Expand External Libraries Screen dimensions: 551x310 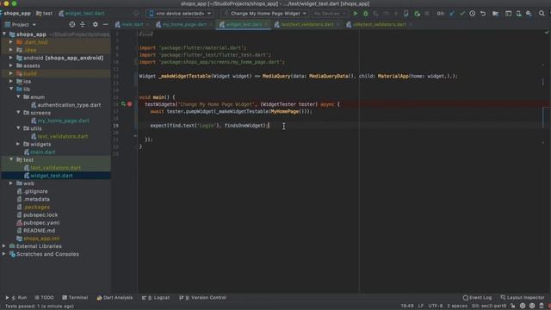(4, 246)
